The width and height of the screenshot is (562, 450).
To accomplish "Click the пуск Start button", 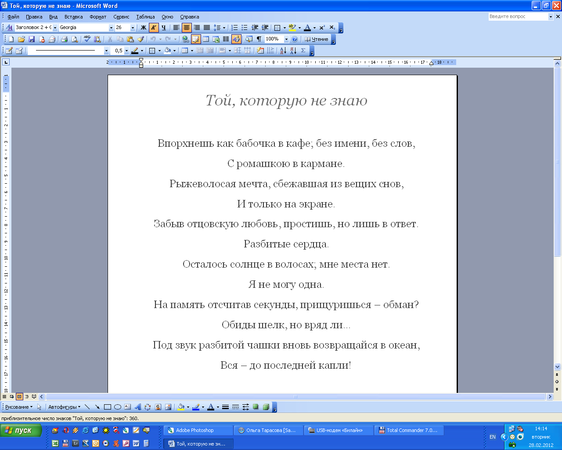I will (x=21, y=430).
